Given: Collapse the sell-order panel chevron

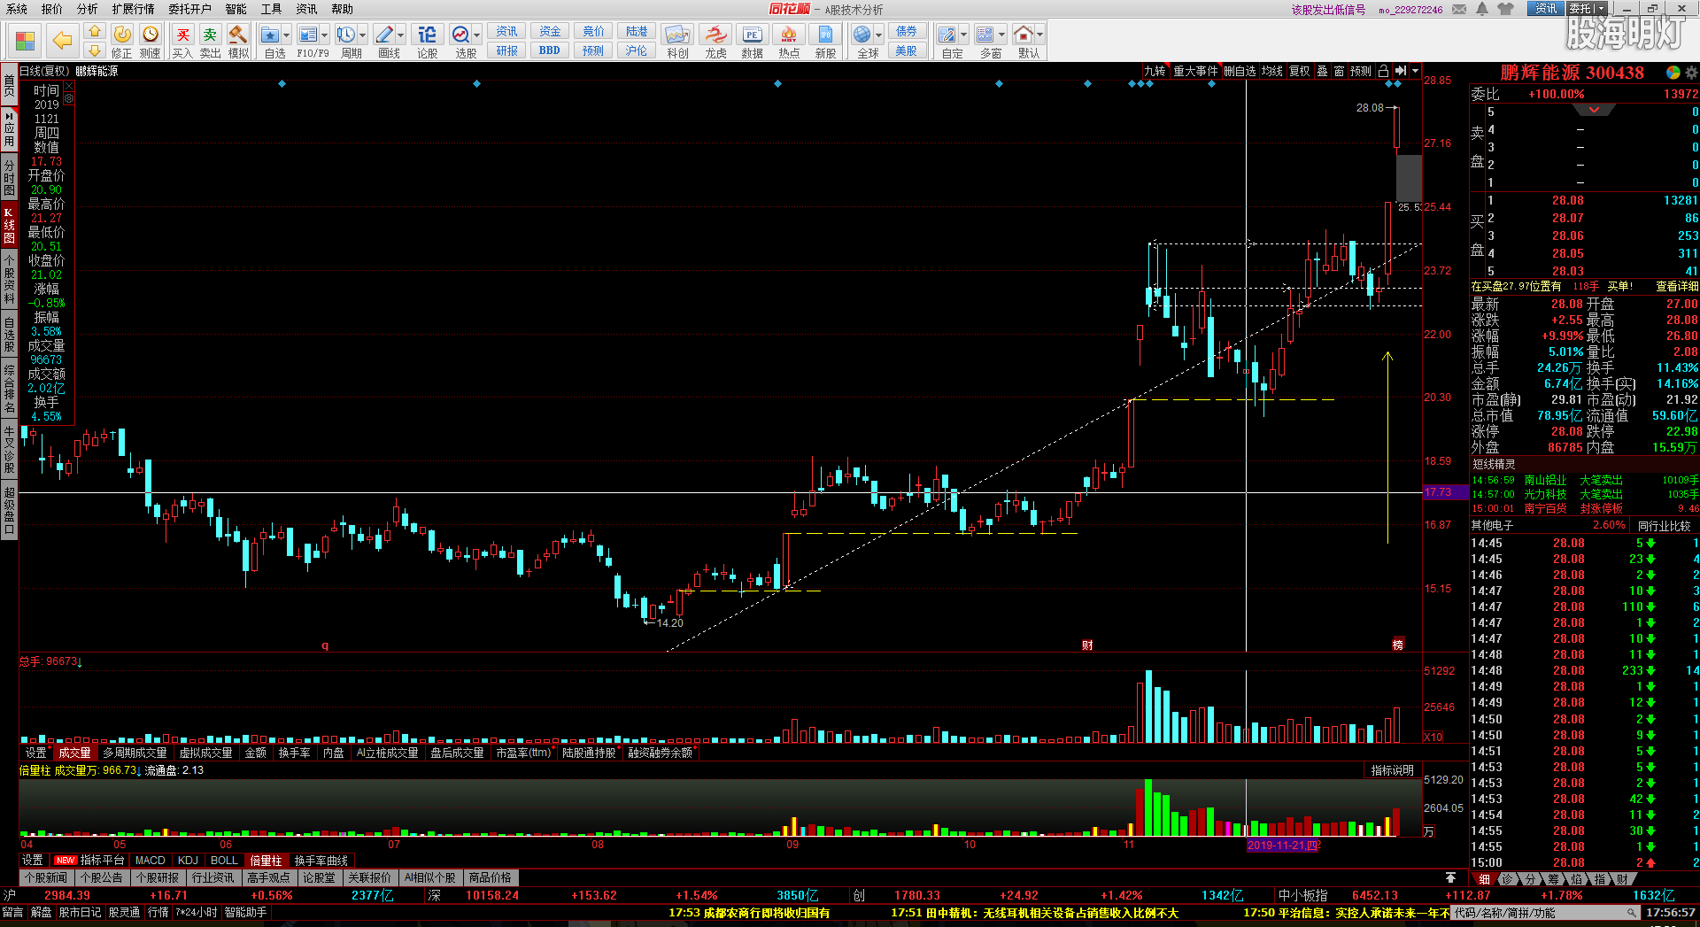Looking at the screenshot, I should [x=1595, y=110].
